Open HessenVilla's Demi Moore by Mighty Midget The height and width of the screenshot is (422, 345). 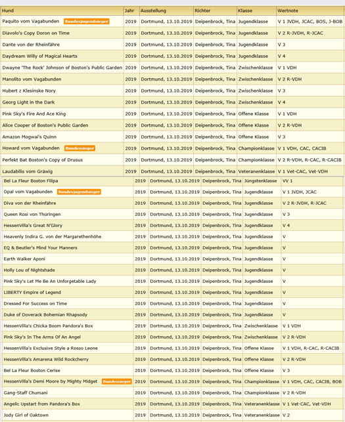[x=51, y=381]
